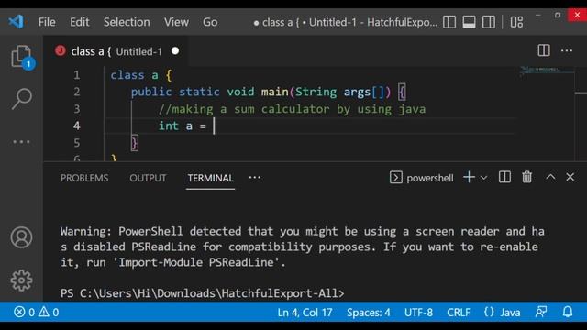Kill the terminal with trash icon
This screenshot has width=587, height=330.
click(527, 177)
